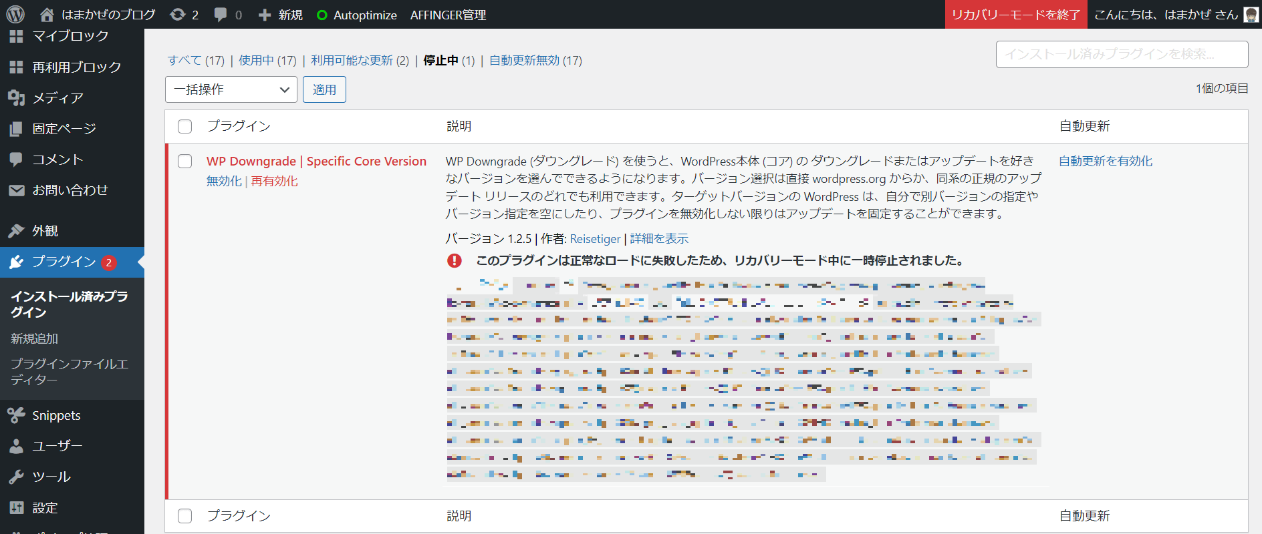Click the home icon for はまかぜのブログ
The width and height of the screenshot is (1262, 534).
coord(47,14)
